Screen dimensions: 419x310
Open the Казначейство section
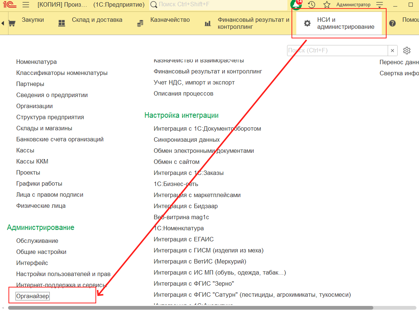(x=170, y=20)
